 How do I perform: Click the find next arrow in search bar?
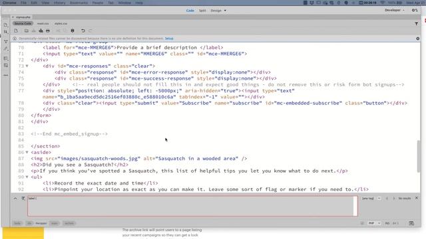coord(394,199)
